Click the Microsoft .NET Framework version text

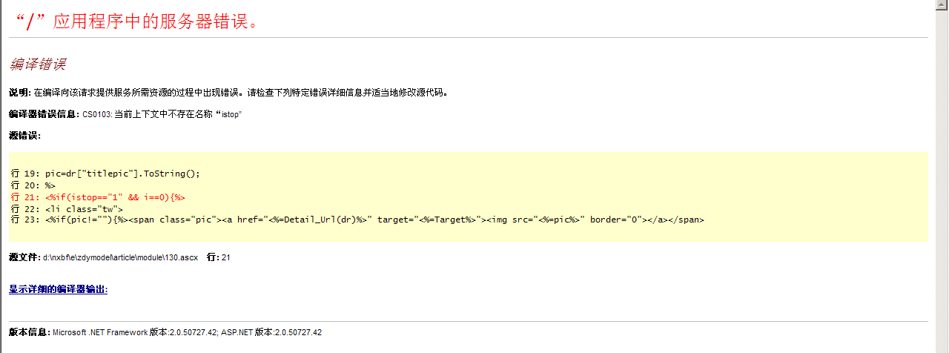[134, 332]
